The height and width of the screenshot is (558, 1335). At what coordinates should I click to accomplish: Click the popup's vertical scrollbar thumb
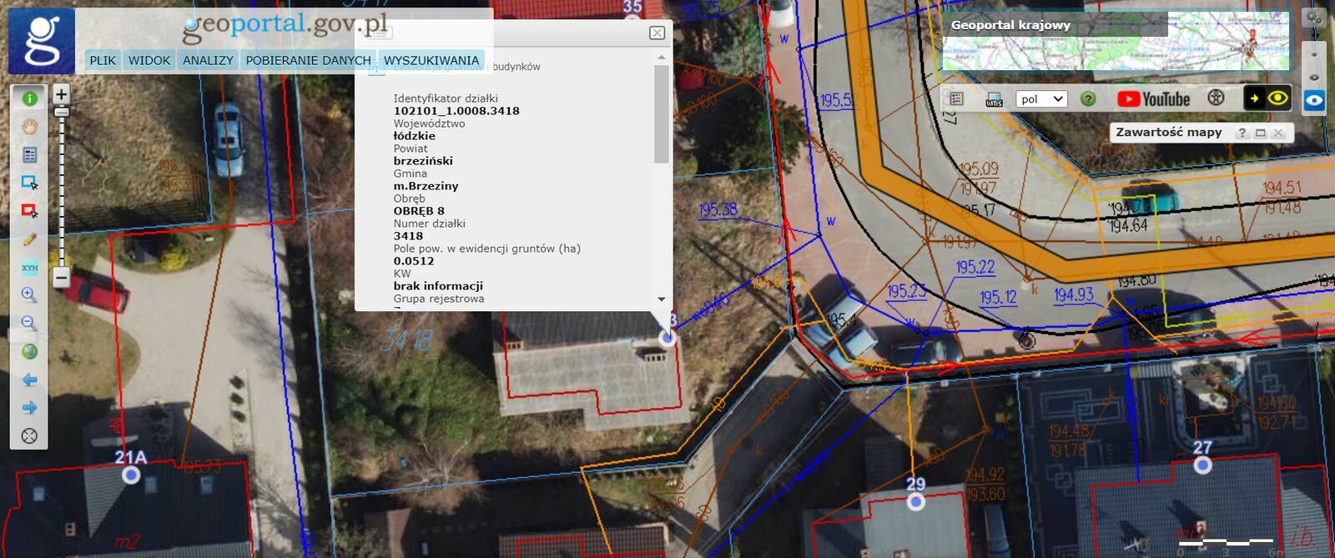[662, 114]
